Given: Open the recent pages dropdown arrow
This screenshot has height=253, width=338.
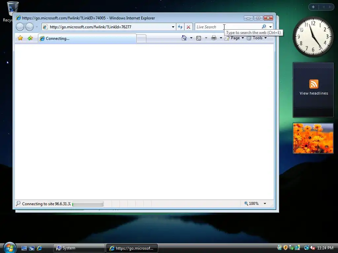Looking at the screenshot, I should pos(37,27).
